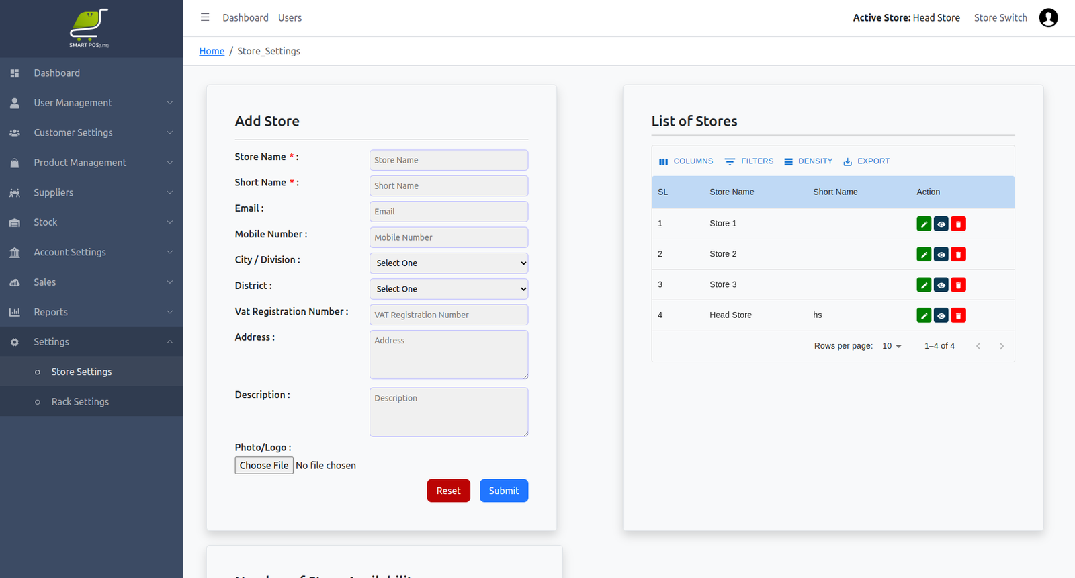Open Rack Settings submenu item
Viewport: 1075px width, 578px height.
point(91,402)
